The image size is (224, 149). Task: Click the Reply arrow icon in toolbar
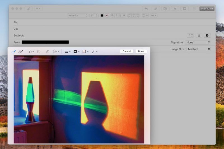pos(146,9)
